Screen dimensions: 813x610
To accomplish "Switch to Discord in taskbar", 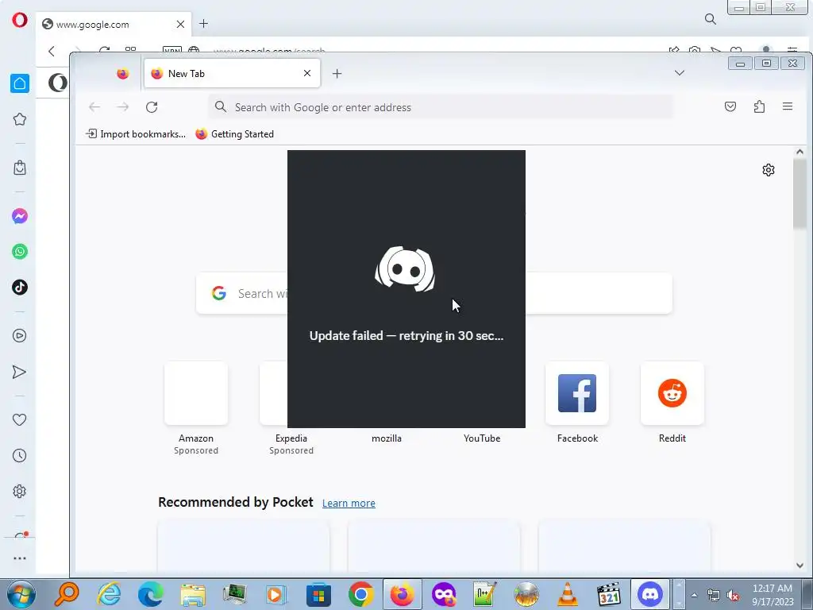I will click(650, 594).
